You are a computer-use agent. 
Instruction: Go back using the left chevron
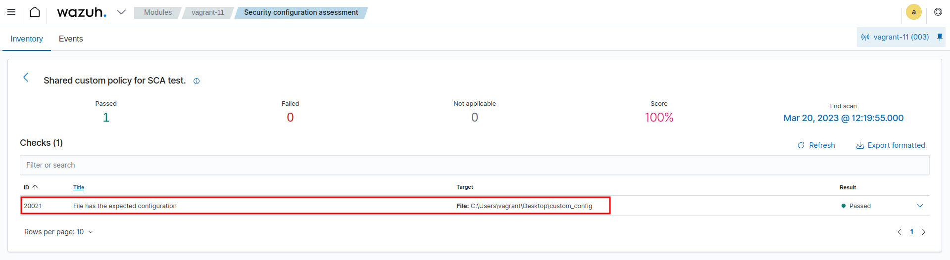[x=26, y=77]
